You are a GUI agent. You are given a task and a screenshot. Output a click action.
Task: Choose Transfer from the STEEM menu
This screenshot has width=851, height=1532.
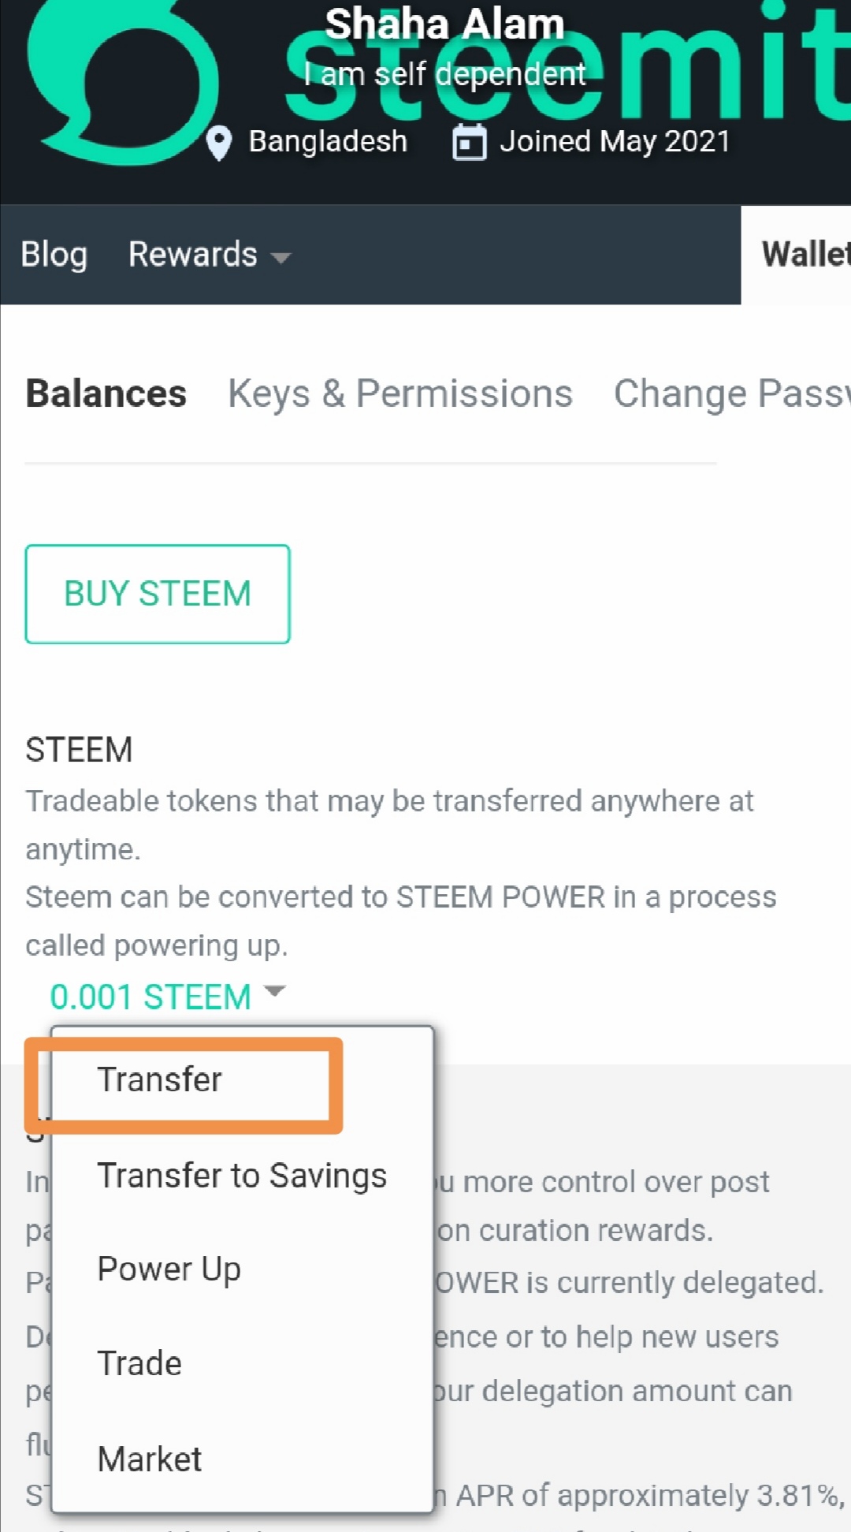pyautogui.click(x=159, y=1079)
